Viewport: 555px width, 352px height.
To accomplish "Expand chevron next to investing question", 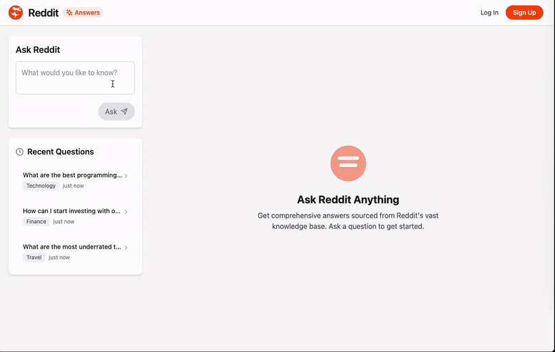I will point(126,212).
